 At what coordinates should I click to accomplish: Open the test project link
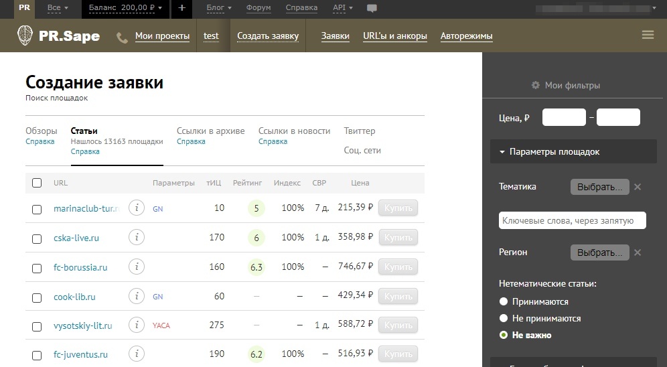pyautogui.click(x=211, y=36)
